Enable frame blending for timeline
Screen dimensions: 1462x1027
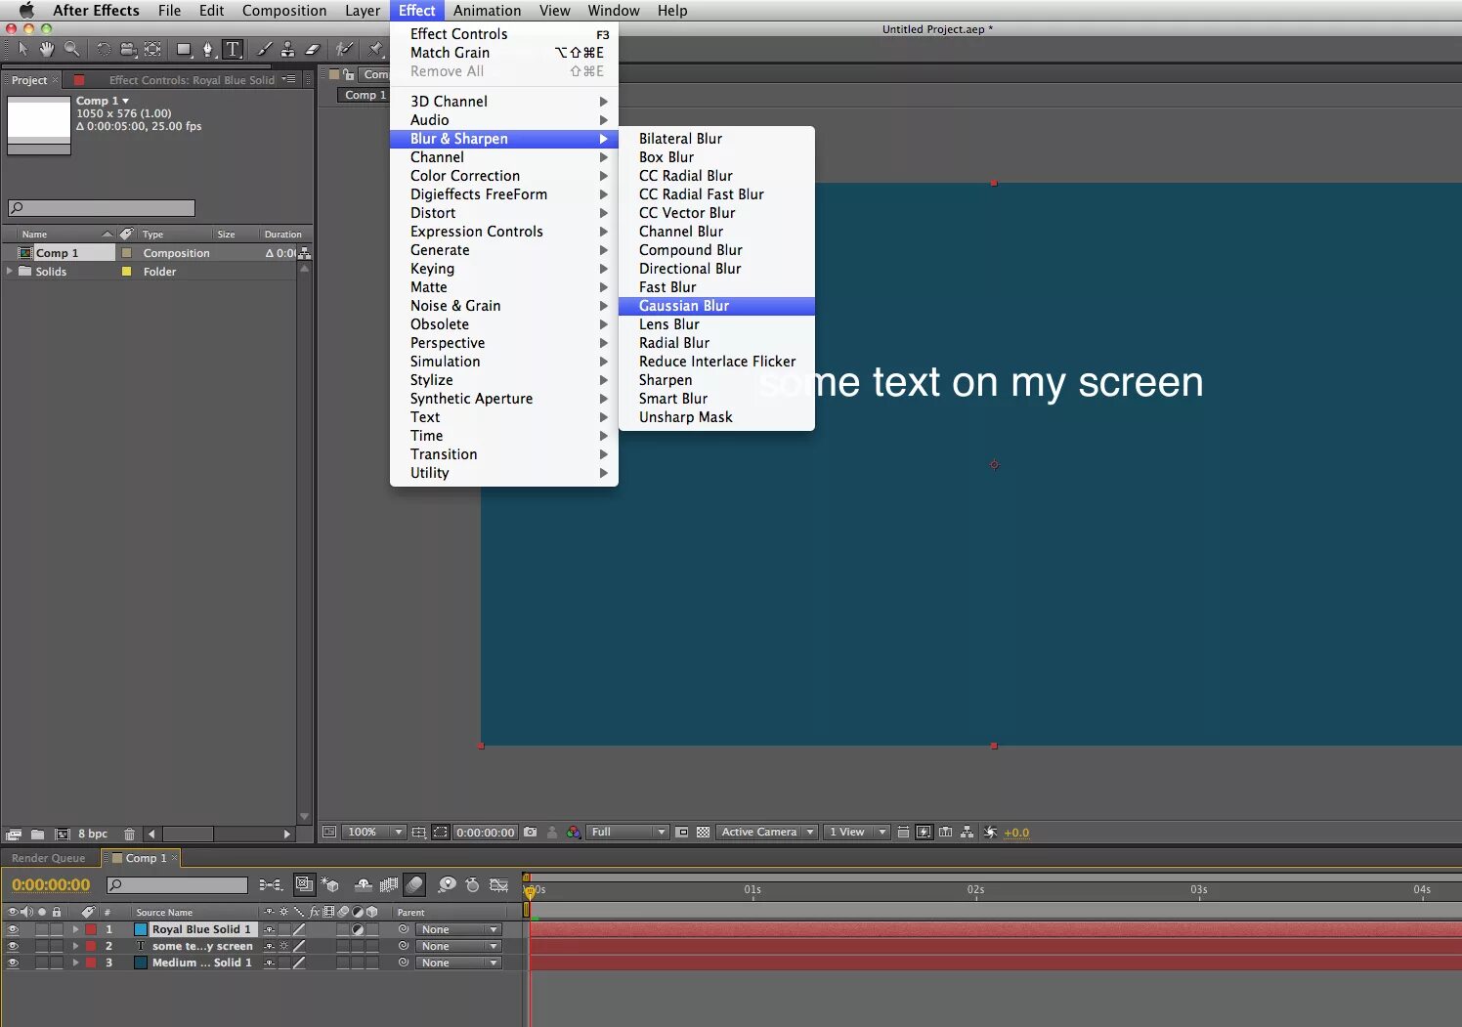tap(388, 884)
